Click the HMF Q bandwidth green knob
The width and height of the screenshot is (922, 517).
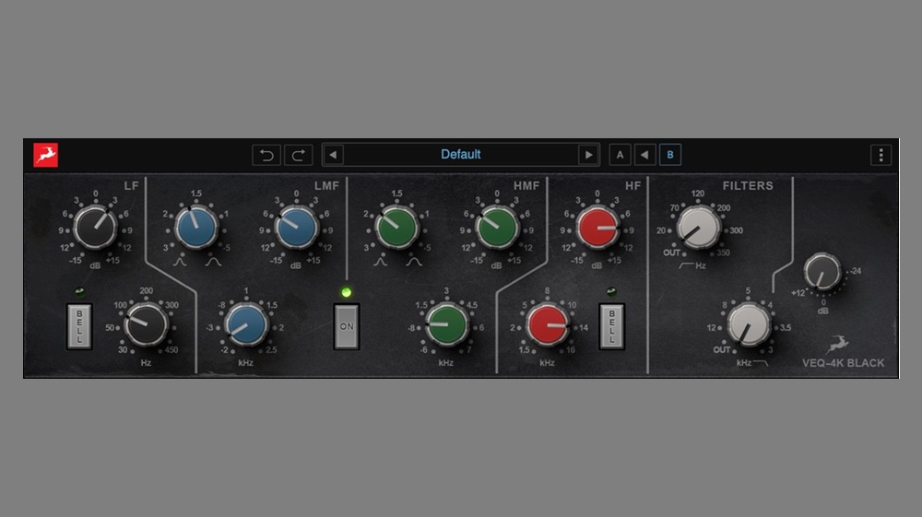(x=396, y=228)
